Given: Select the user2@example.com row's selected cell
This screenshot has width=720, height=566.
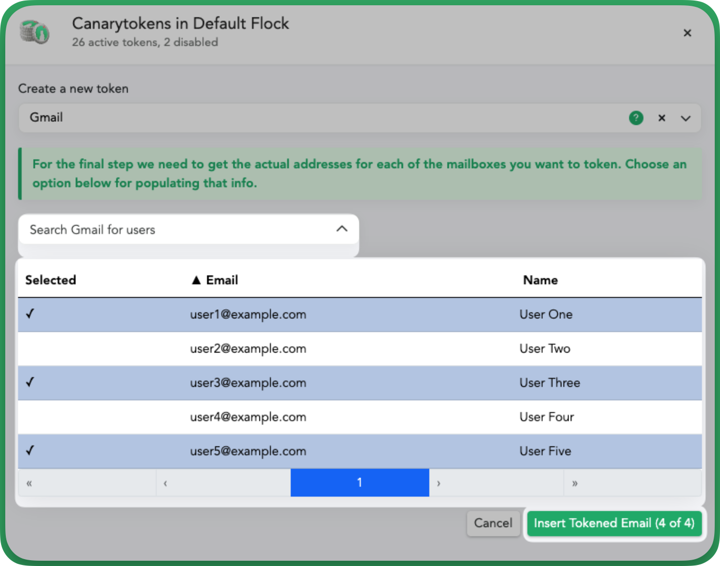Looking at the screenshot, I should click(x=100, y=348).
